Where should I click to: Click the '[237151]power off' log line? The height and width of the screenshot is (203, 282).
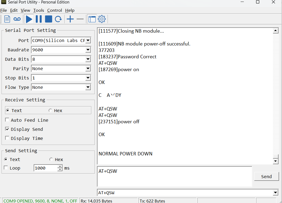tap(119, 122)
